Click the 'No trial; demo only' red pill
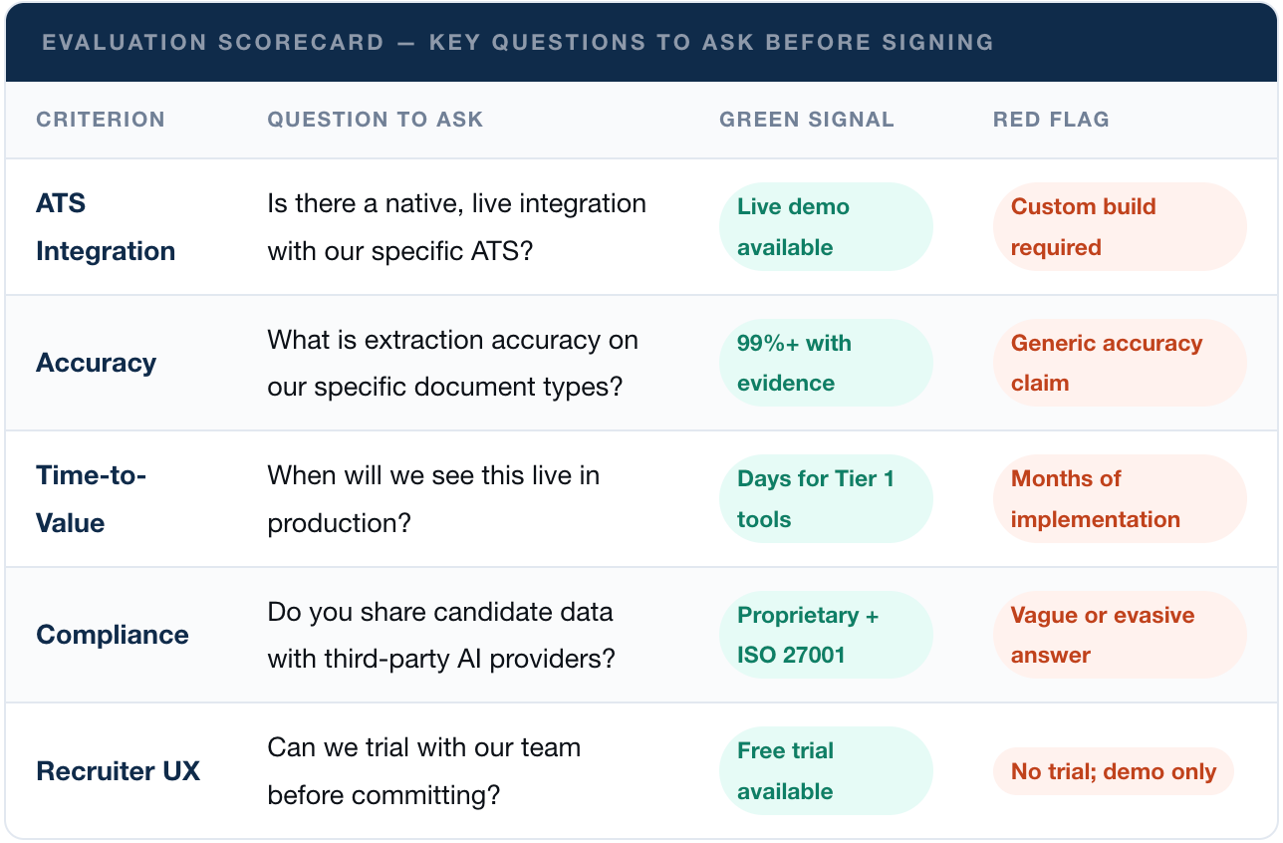 1113,771
